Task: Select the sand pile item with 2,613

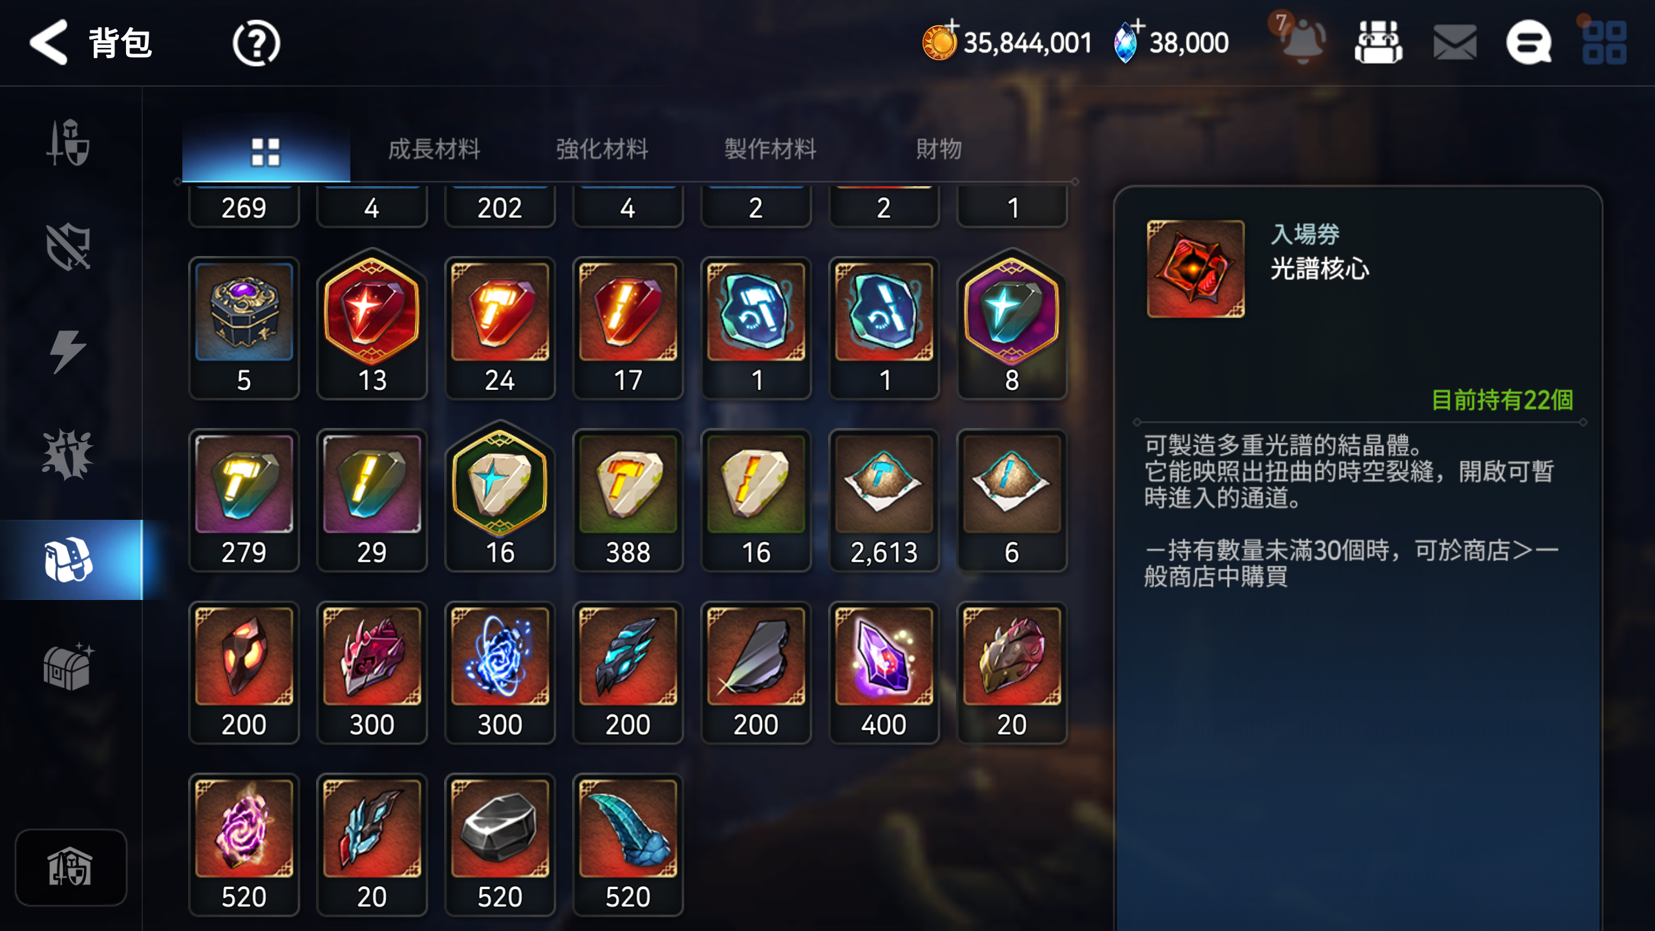Action: [884, 500]
